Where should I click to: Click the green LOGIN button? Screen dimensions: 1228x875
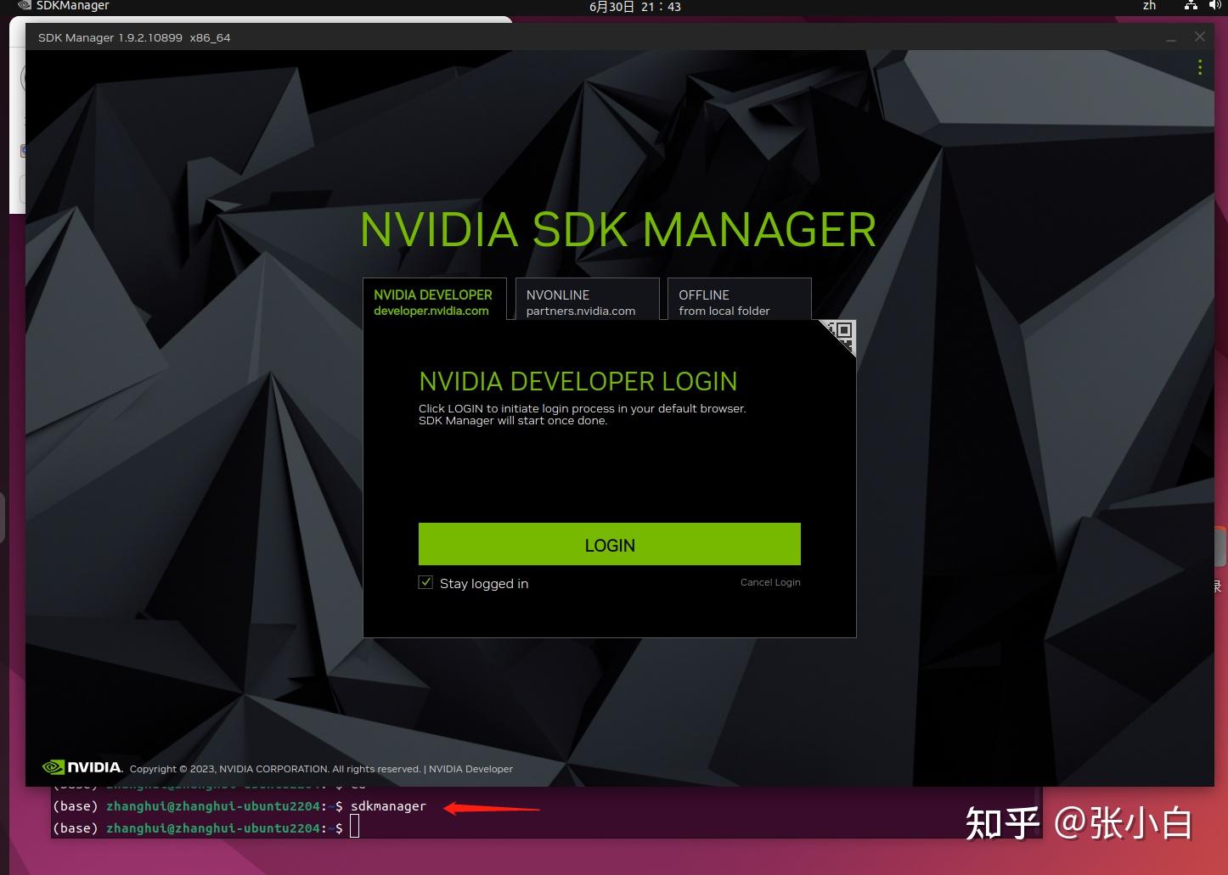click(x=609, y=544)
